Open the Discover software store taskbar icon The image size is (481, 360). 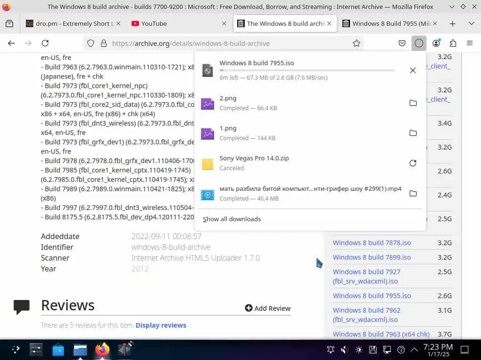58,350
